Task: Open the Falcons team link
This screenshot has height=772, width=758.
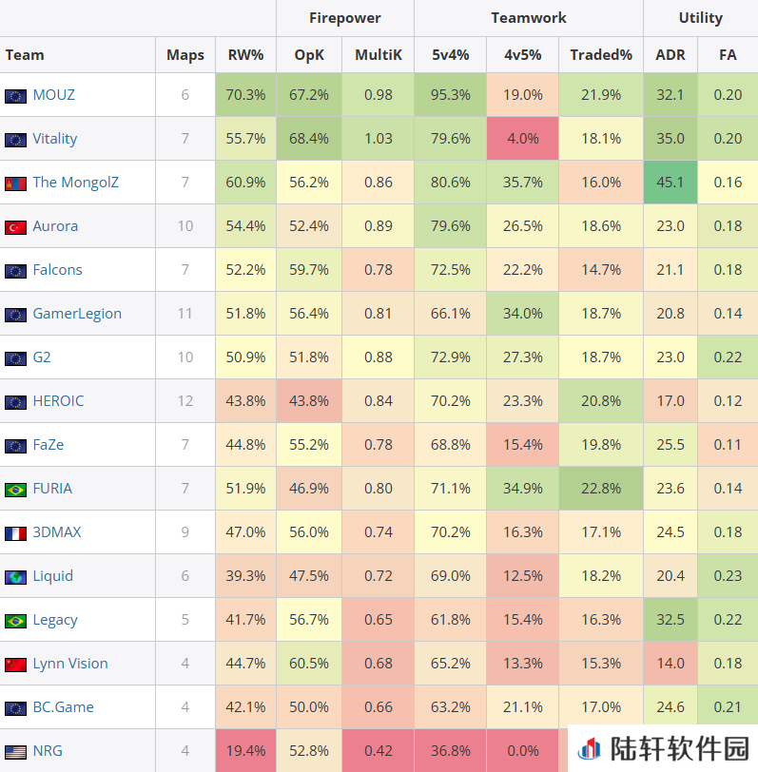Action: (57, 270)
